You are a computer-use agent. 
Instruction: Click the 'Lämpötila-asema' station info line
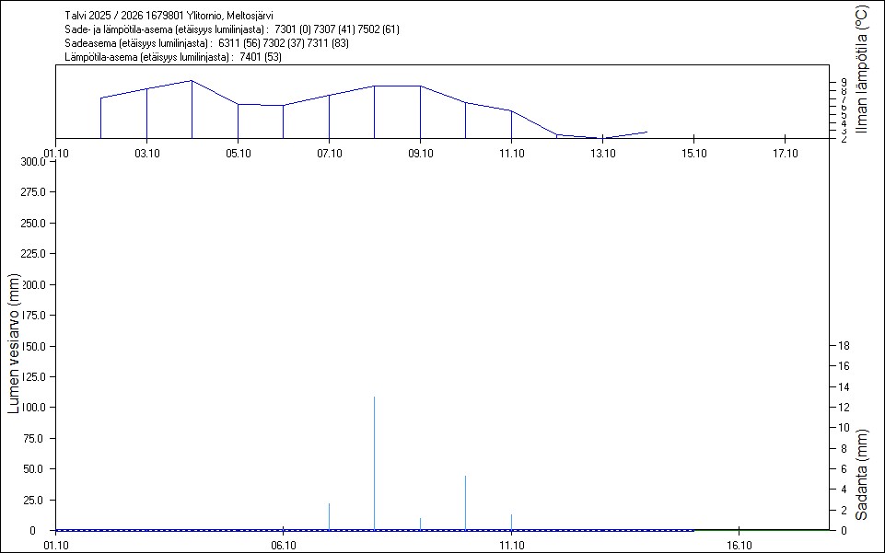[x=173, y=57]
